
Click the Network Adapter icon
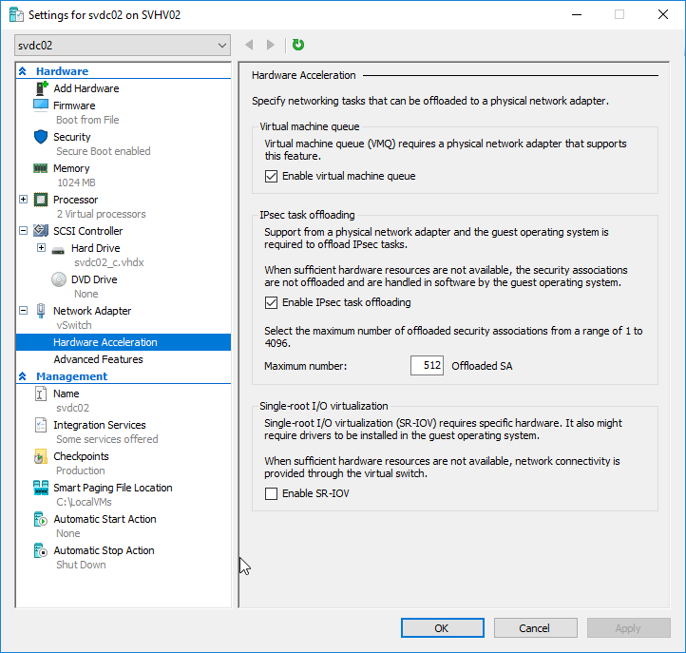tap(41, 310)
